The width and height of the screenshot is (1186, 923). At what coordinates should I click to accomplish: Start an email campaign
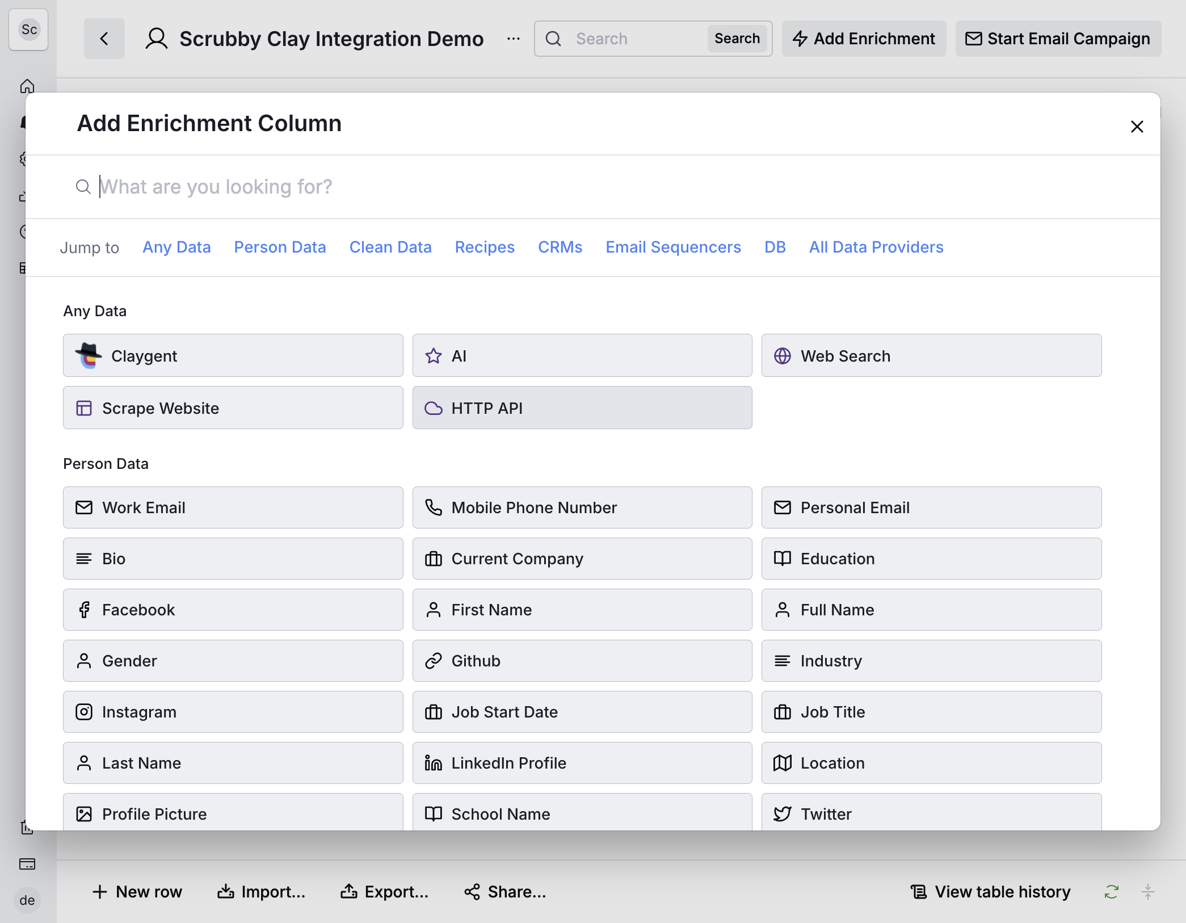1058,39
